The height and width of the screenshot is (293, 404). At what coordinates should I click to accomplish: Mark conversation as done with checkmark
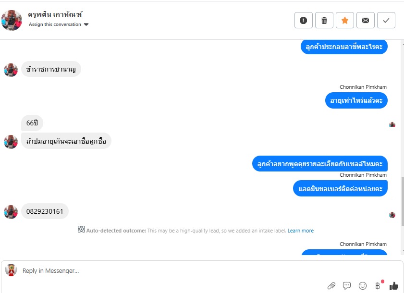pos(386,20)
